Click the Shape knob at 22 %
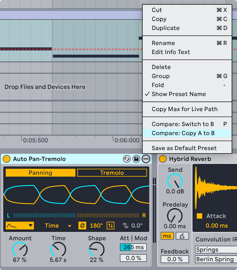Viewport: 237px width, 270px height. (x=97, y=250)
